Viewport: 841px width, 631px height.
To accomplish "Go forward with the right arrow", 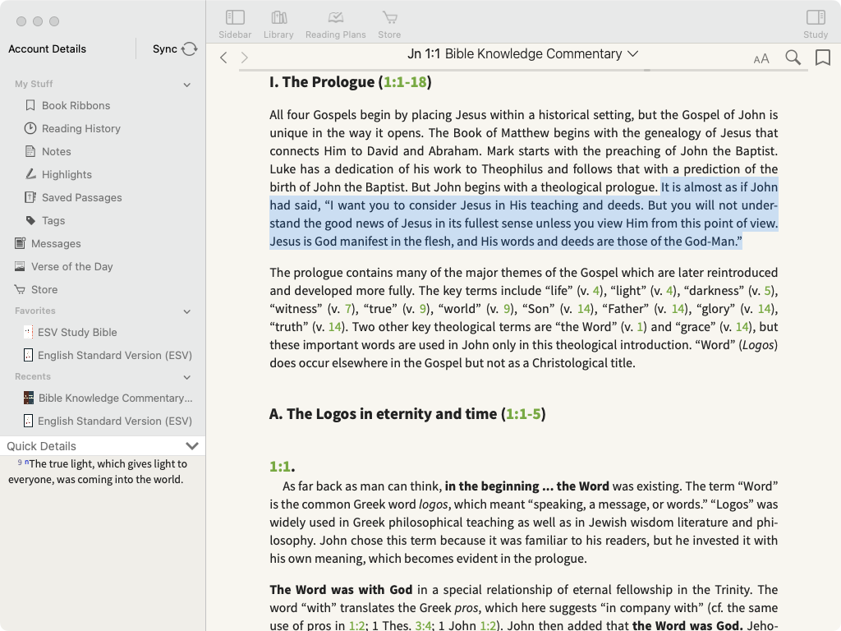I will [245, 58].
